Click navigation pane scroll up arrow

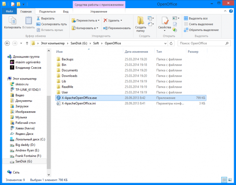[49, 51]
